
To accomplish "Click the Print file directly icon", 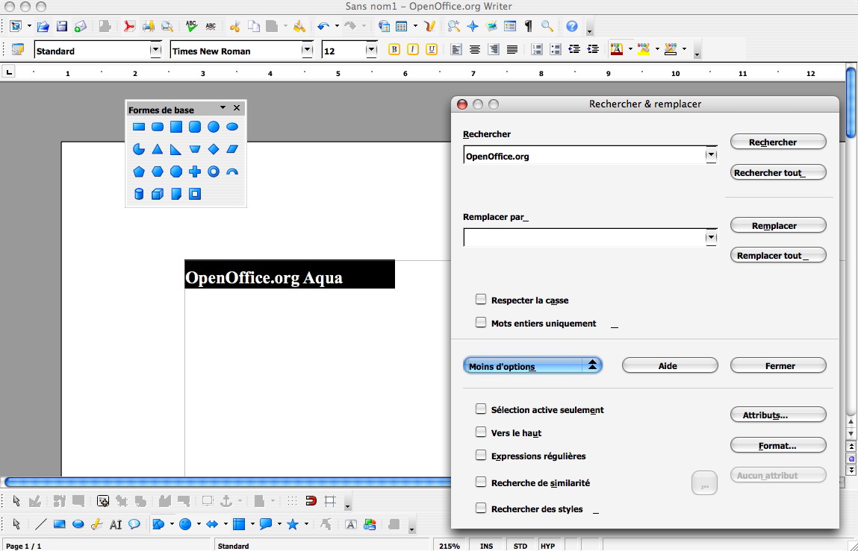I will 149,25.
